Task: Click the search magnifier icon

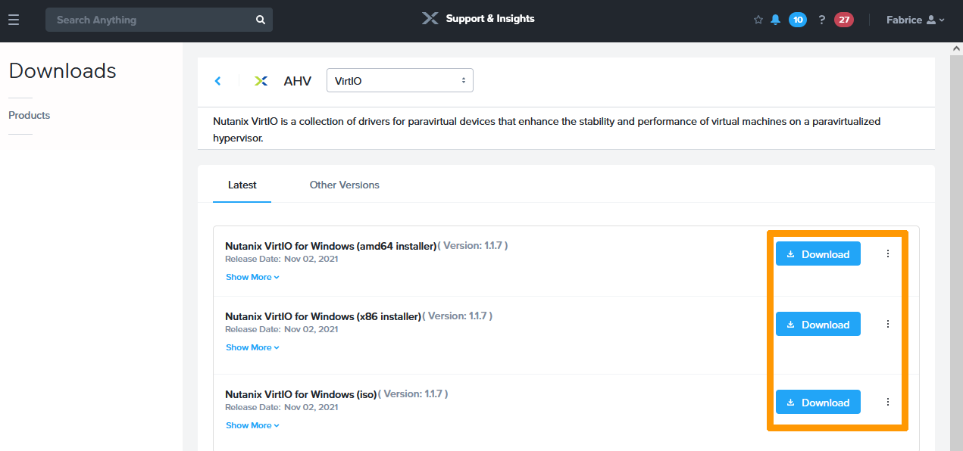Action: [x=260, y=20]
